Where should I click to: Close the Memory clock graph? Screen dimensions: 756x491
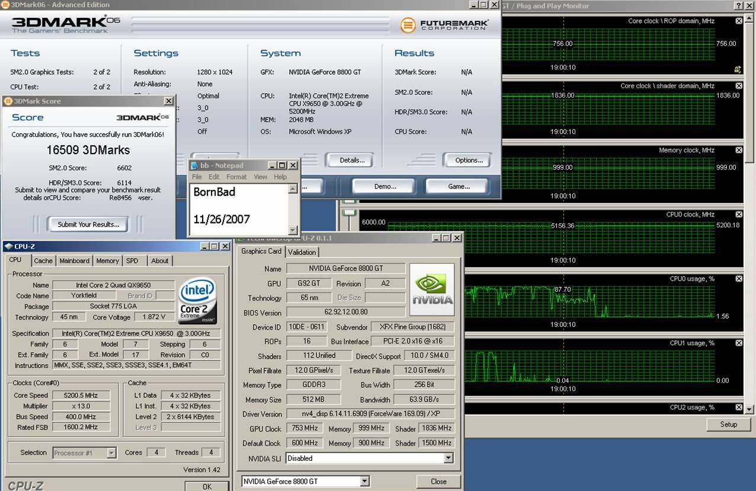pyautogui.click(x=739, y=150)
